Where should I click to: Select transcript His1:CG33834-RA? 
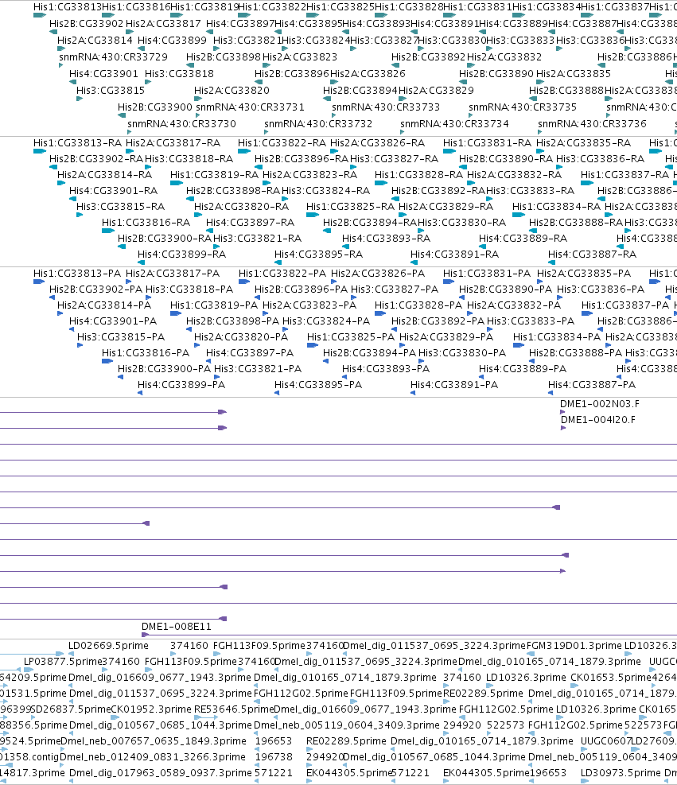(x=556, y=206)
